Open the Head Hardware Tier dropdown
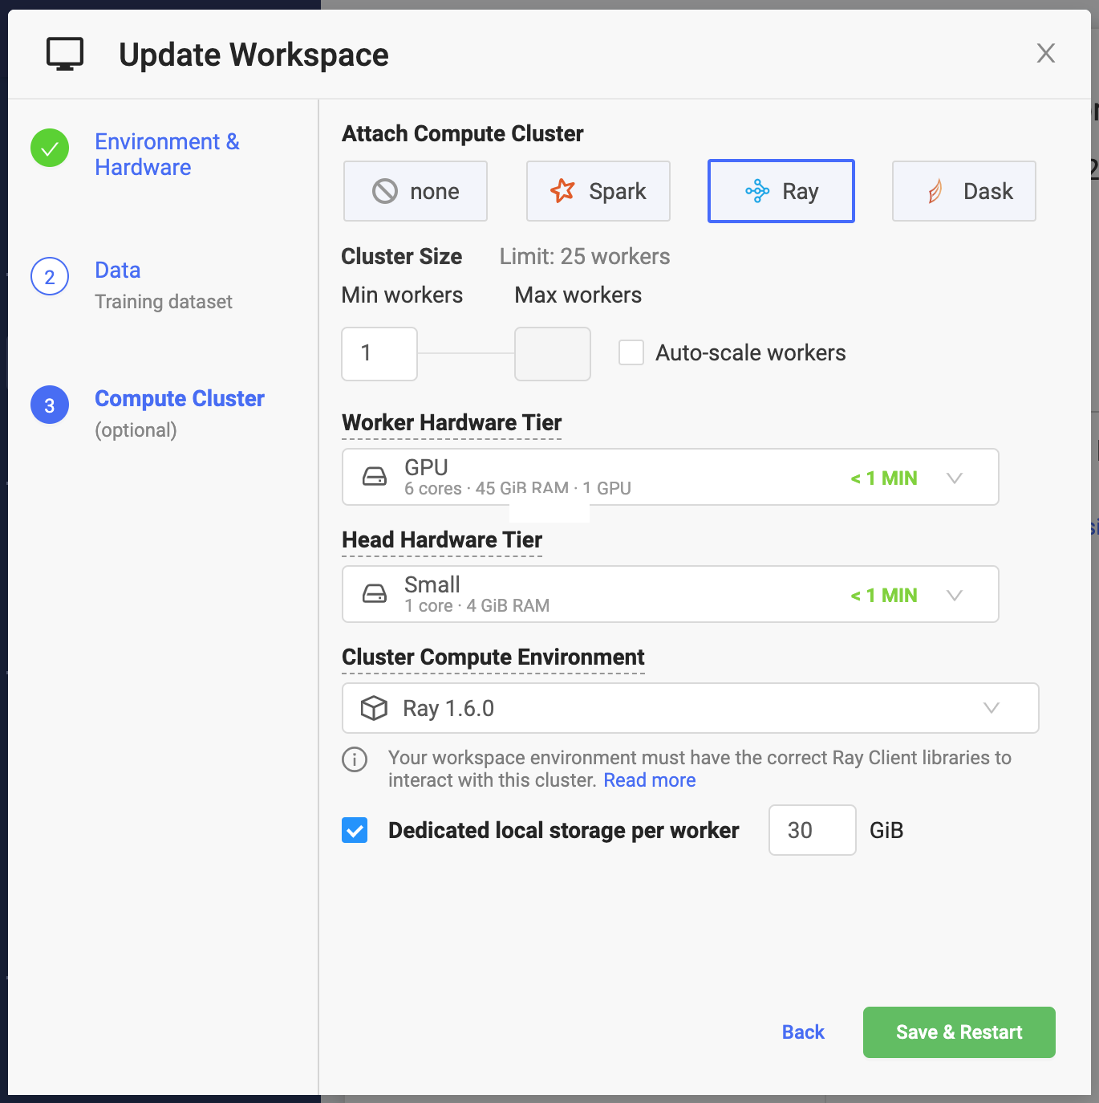 671,594
